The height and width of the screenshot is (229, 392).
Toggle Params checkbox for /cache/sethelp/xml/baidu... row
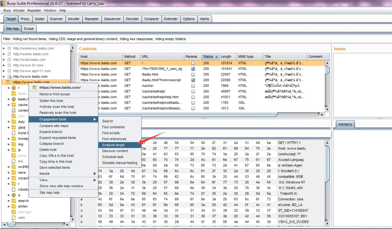click(193, 103)
